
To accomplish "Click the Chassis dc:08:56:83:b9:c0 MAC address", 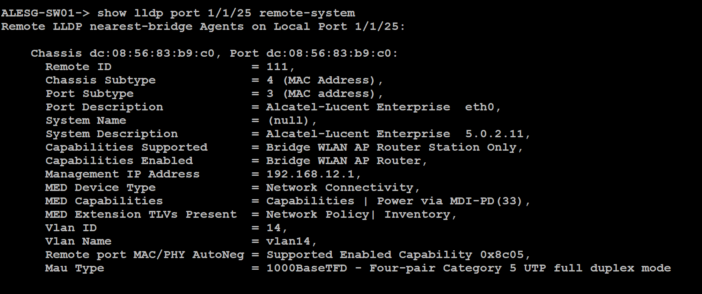I will pos(152,53).
